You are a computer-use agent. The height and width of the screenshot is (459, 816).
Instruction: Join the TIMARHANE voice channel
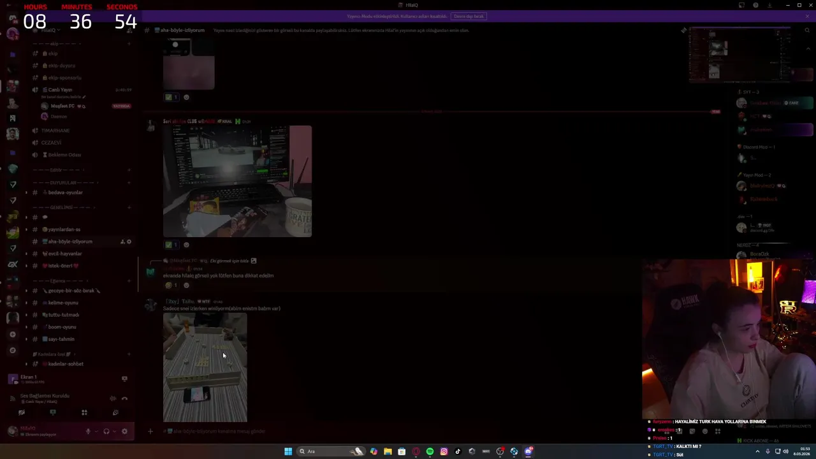click(55, 130)
